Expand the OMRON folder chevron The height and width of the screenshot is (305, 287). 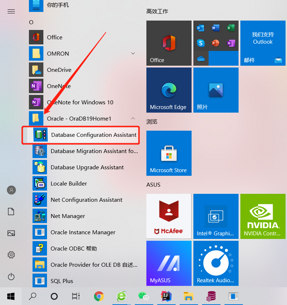[x=133, y=53]
